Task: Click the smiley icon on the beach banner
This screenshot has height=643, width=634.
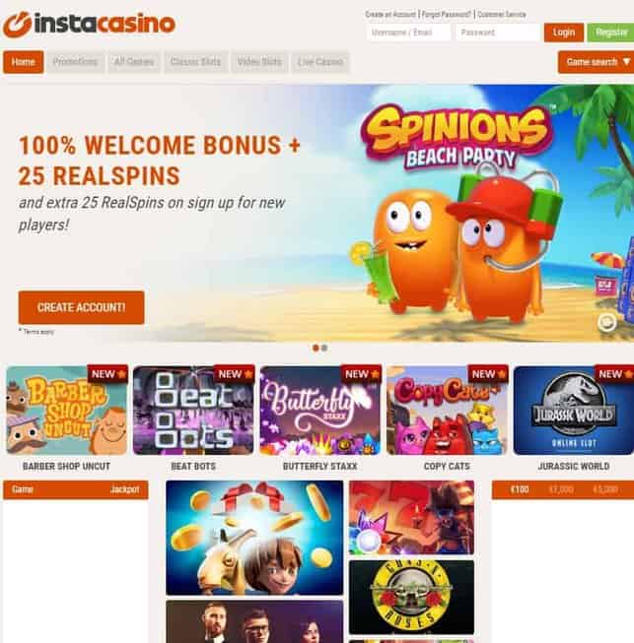Action: pyautogui.click(x=606, y=322)
